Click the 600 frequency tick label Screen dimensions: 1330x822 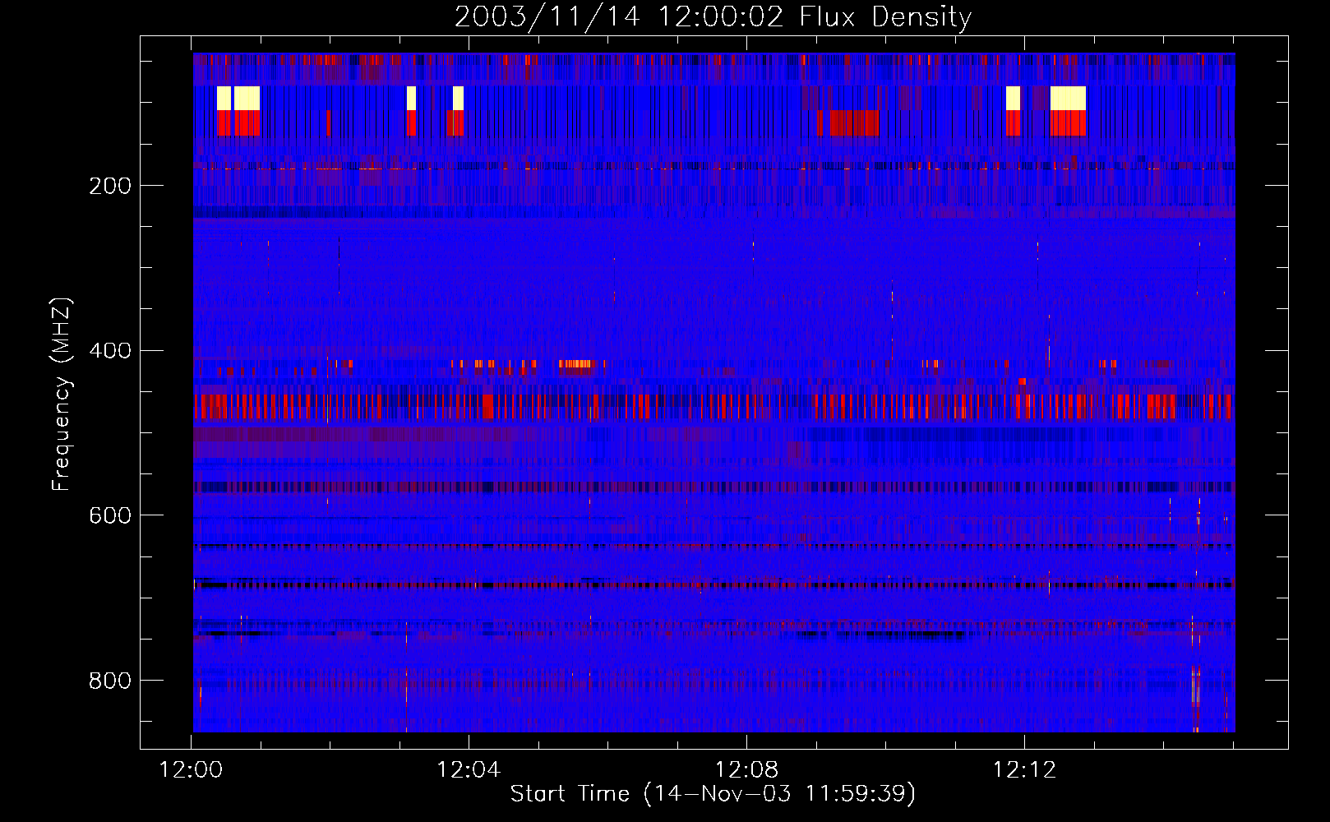pyautogui.click(x=110, y=515)
